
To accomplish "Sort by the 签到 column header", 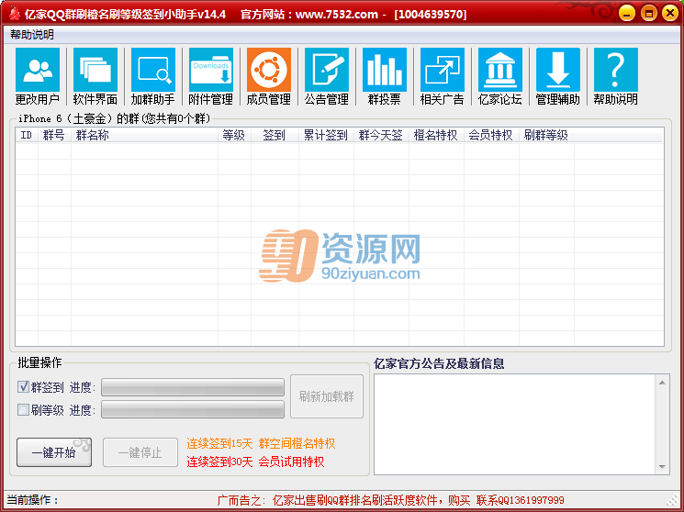I will coord(275,135).
